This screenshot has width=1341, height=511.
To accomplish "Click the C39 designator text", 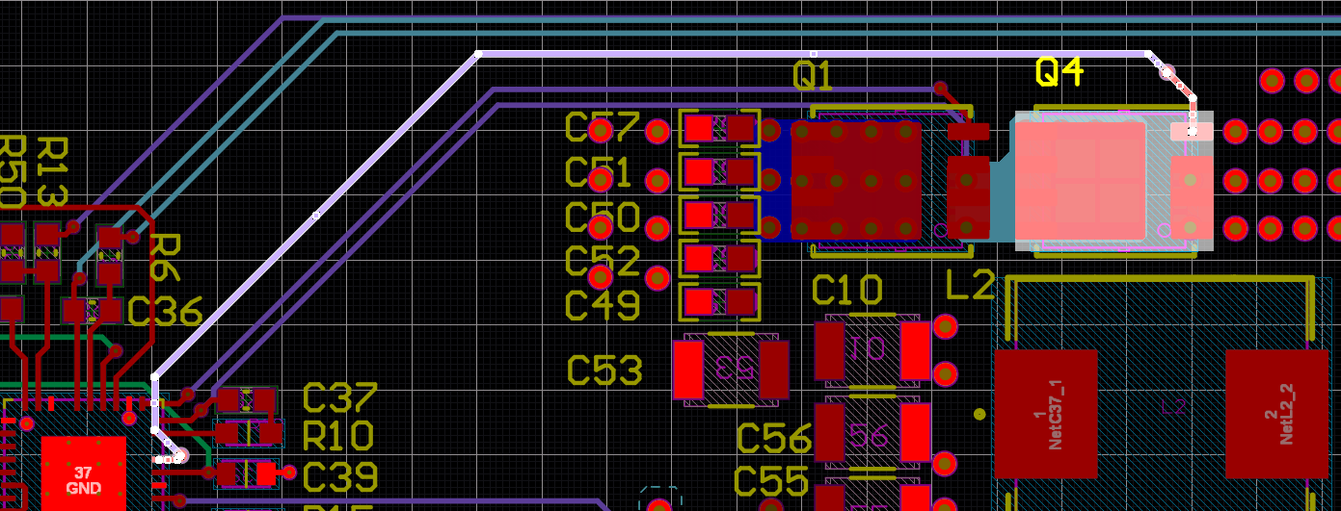I will 339,476.
